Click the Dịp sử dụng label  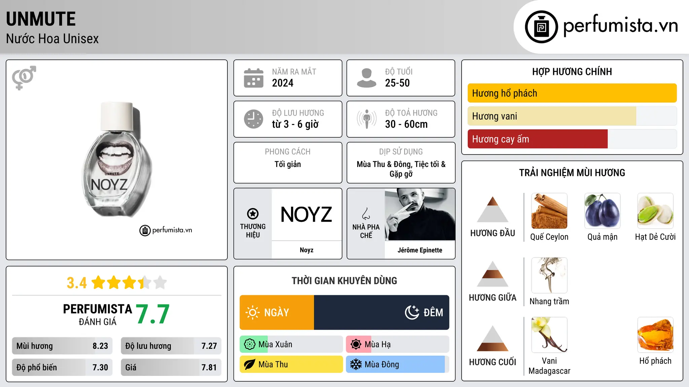tap(401, 152)
